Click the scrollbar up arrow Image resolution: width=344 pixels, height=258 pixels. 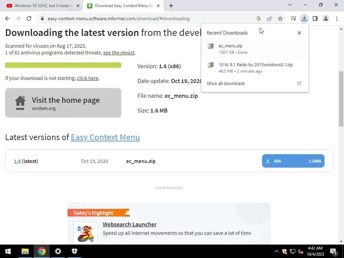[x=341, y=29]
